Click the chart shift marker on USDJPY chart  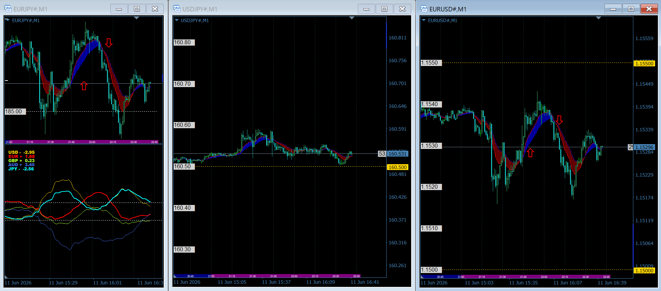352,18
